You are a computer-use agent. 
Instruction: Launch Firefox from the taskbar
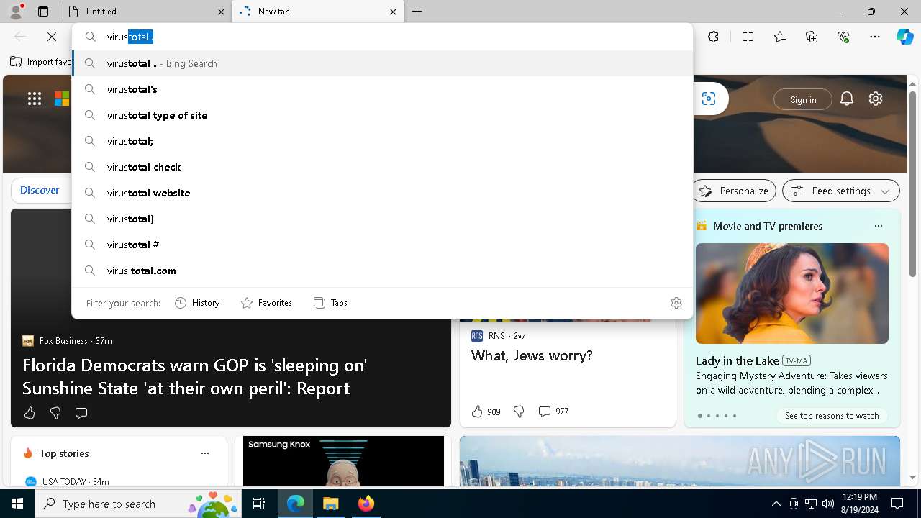pyautogui.click(x=366, y=504)
